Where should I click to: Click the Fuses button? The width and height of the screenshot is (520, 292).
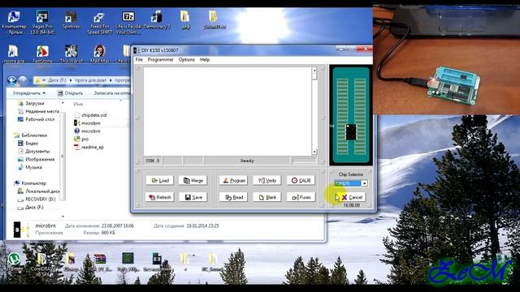tap(301, 197)
